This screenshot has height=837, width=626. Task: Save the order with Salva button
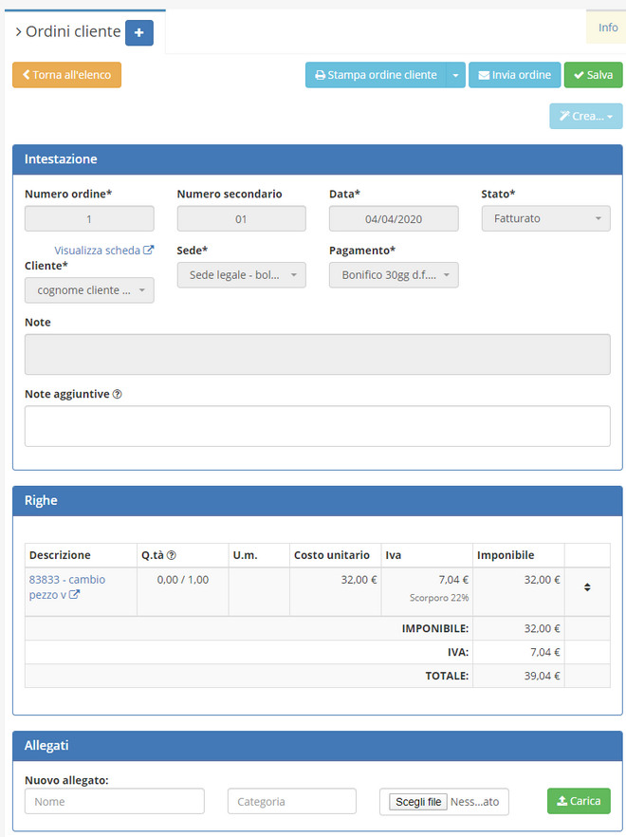tap(593, 75)
